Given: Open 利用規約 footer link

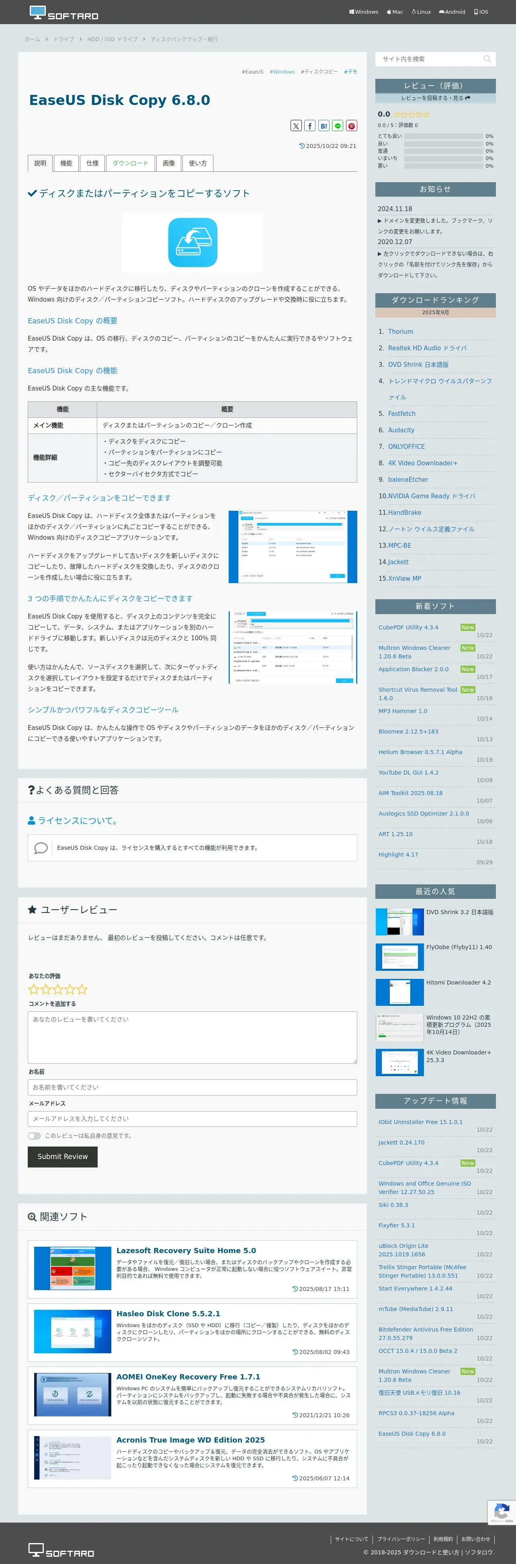Looking at the screenshot, I should coord(443,1539).
